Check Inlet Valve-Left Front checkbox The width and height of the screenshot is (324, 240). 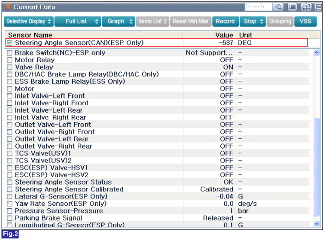pos(10,96)
